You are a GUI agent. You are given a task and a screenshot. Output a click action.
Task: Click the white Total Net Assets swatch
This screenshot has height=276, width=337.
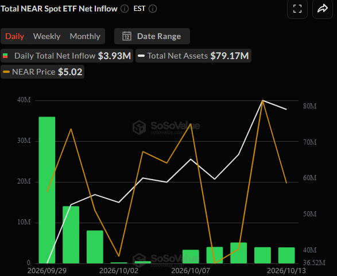point(141,56)
